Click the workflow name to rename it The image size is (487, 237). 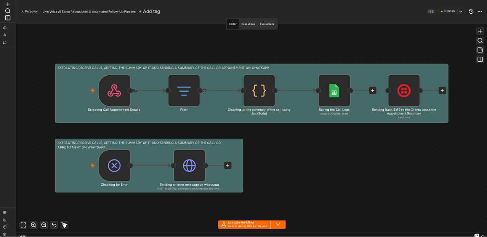coord(89,11)
